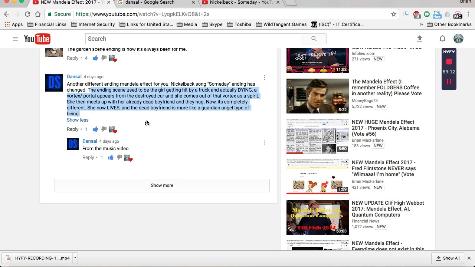Image resolution: width=475 pixels, height=267 pixels.
Task: Open options menu for 'From the music video' reply
Action: [264, 142]
